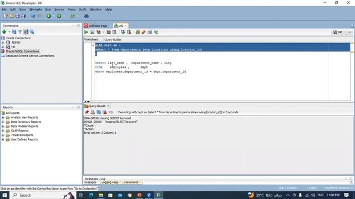355x199 pixels.
Task: Click the Print icon in Query Result toolbar
Action: coord(93,112)
